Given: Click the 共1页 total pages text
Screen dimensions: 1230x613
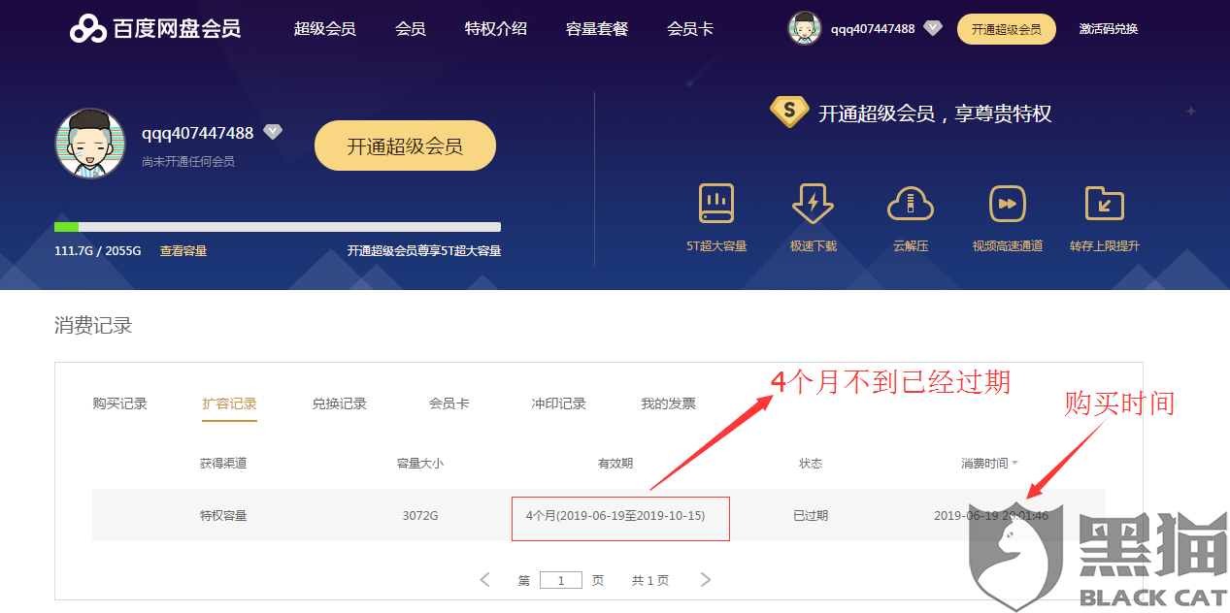Looking at the screenshot, I should pyautogui.click(x=650, y=580).
